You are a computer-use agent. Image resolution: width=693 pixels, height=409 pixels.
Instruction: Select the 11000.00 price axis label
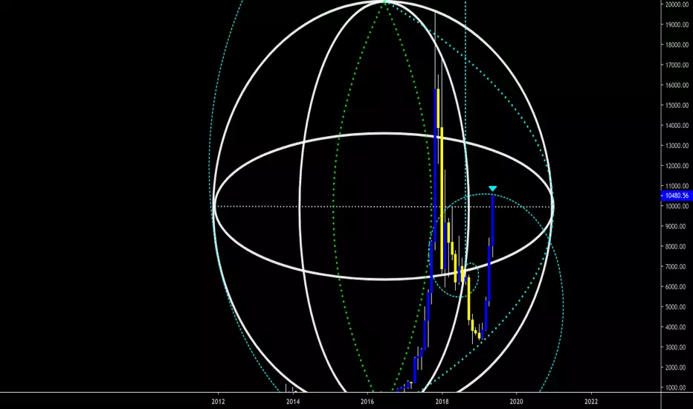[677, 186]
